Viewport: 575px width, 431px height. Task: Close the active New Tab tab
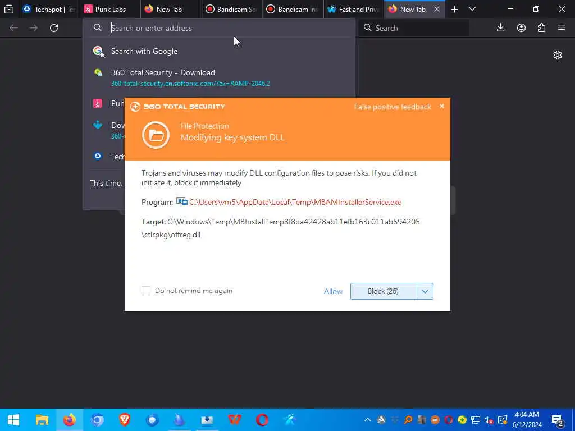click(437, 9)
